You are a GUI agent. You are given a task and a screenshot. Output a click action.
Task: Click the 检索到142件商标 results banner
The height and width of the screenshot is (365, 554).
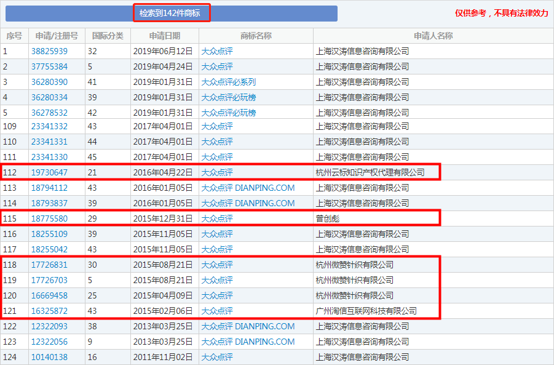(x=172, y=13)
